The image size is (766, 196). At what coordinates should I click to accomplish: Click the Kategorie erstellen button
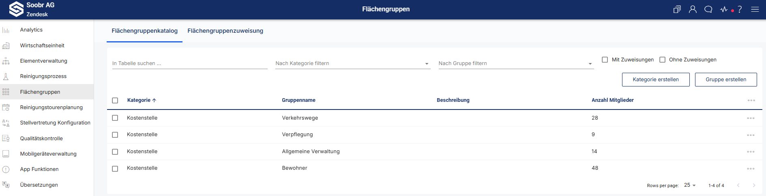(x=656, y=80)
